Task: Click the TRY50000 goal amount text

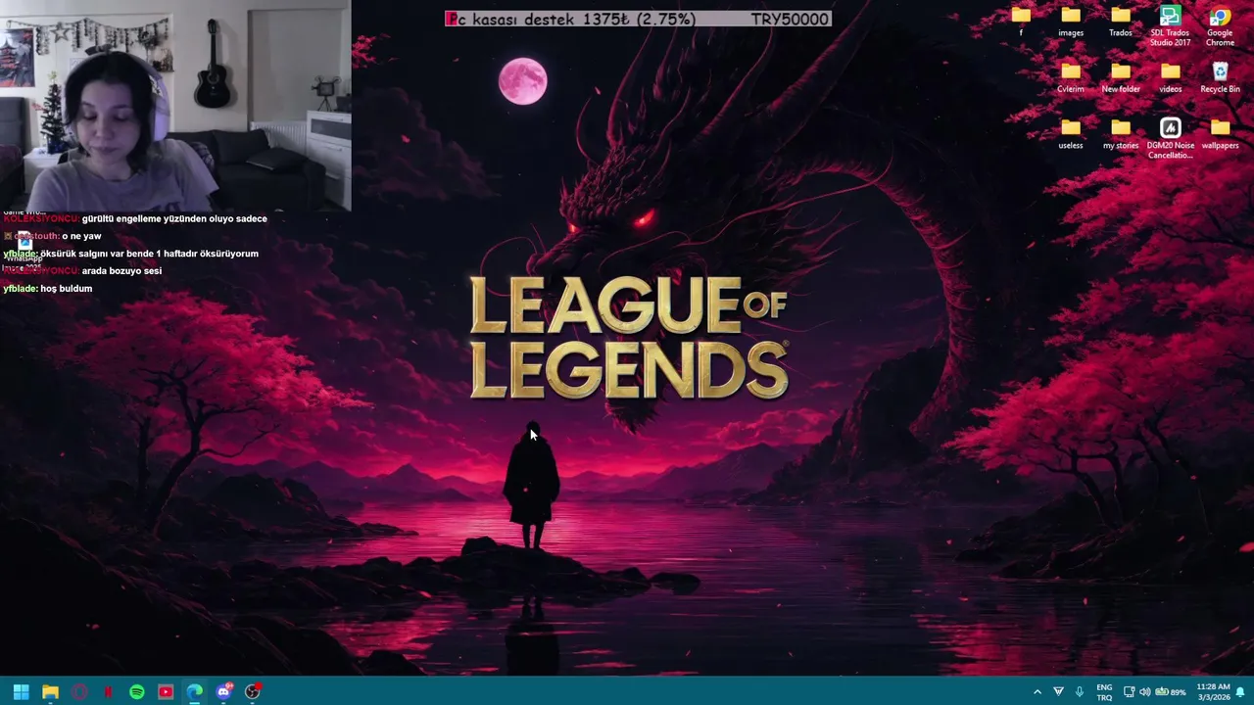Action: point(790,19)
